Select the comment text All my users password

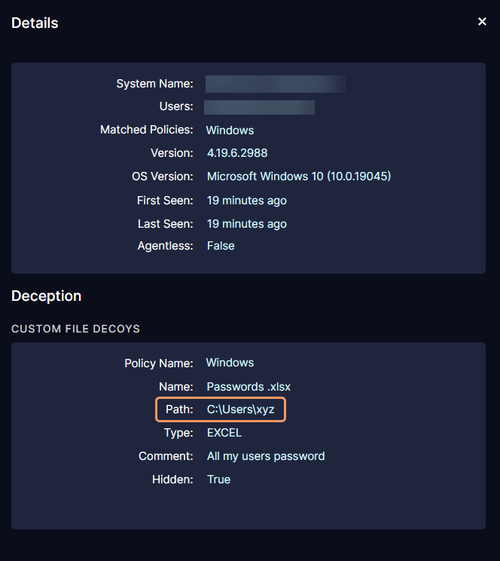click(x=266, y=456)
